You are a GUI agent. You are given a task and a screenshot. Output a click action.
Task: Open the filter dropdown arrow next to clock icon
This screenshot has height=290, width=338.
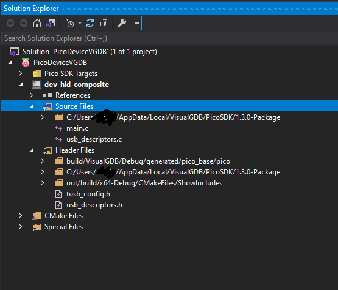coord(80,23)
